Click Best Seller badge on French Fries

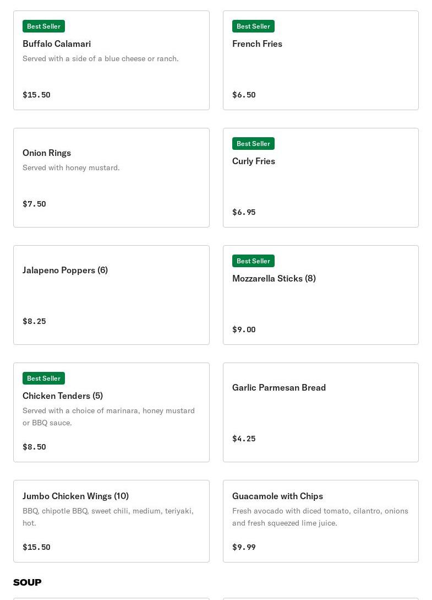[253, 26]
